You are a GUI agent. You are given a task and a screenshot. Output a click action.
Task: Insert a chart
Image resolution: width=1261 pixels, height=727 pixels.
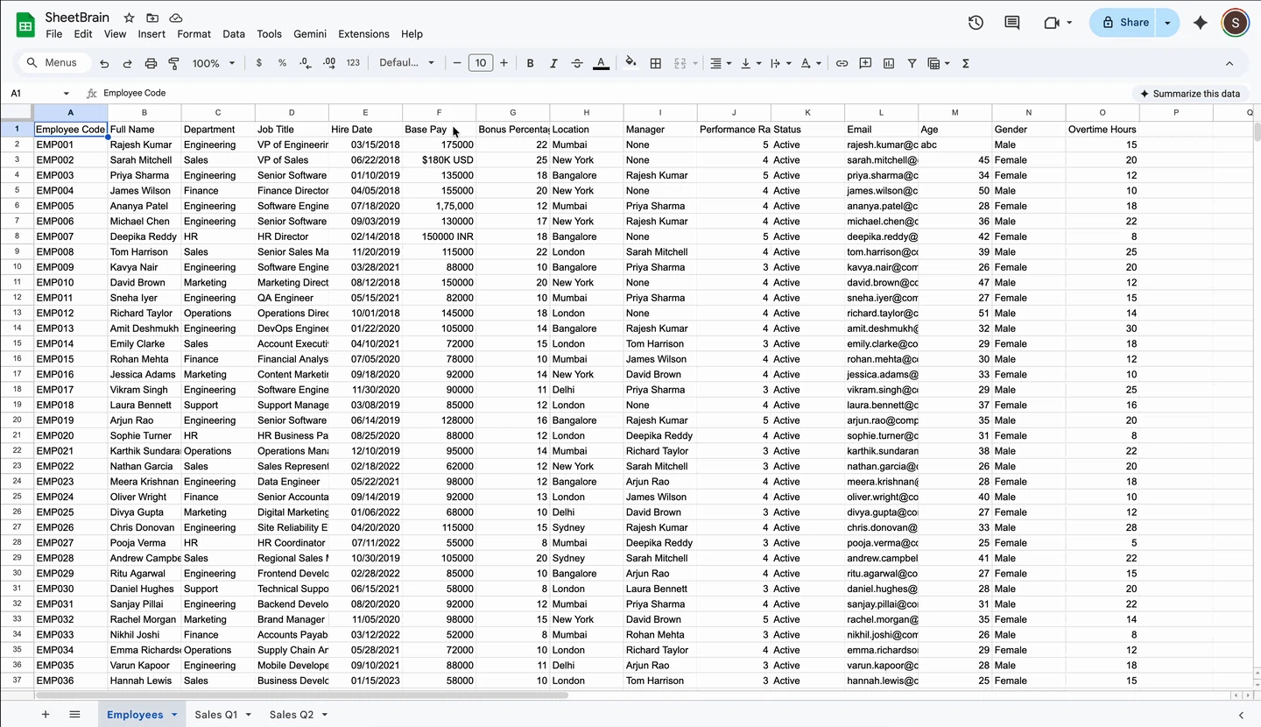(x=889, y=63)
